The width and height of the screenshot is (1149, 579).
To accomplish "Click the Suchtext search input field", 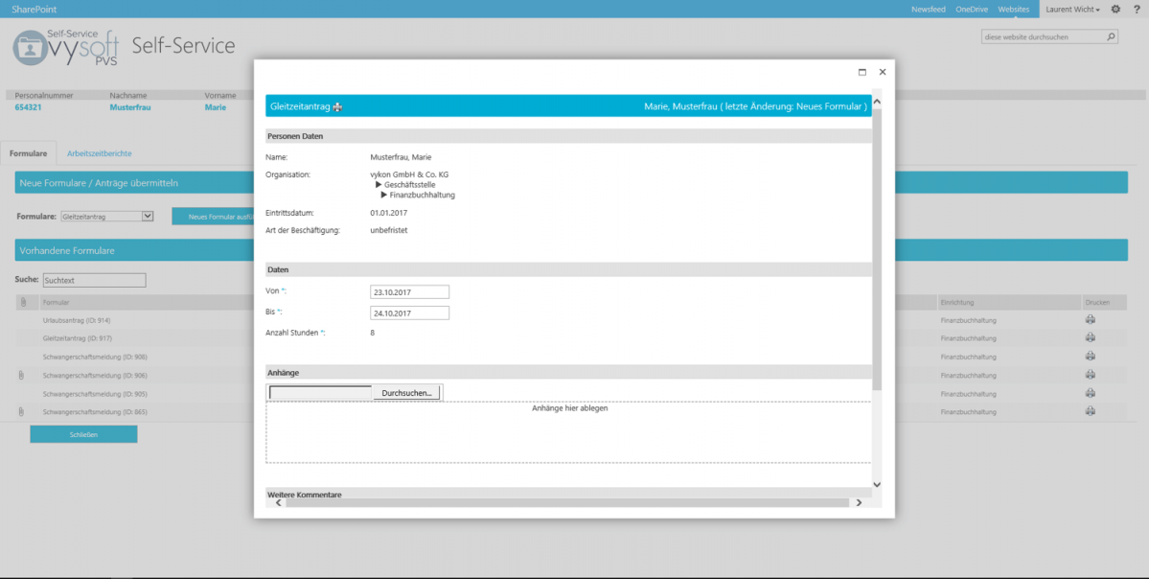I will coord(93,280).
